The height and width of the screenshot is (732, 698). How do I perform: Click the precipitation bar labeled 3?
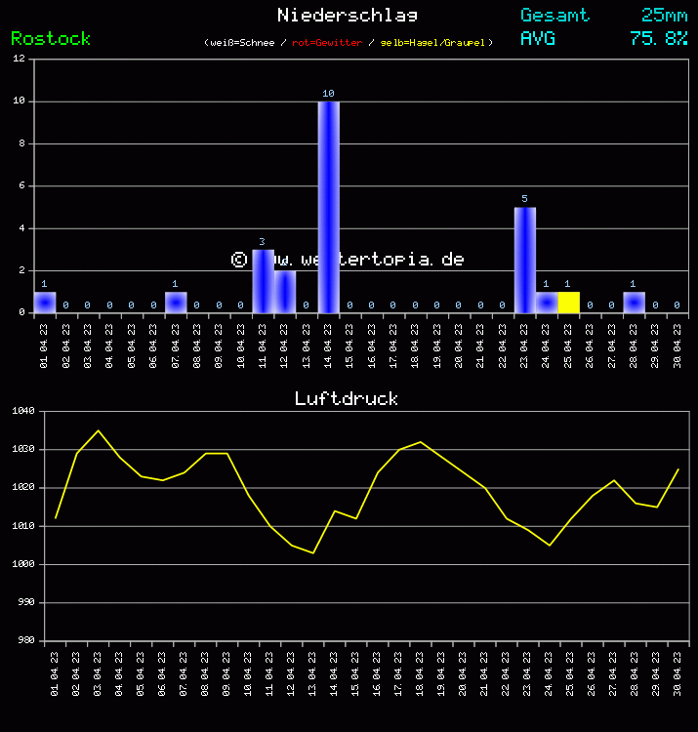click(x=263, y=281)
